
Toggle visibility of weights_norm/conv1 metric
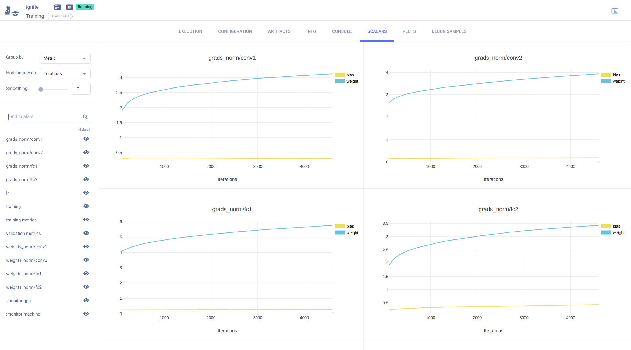pos(86,246)
